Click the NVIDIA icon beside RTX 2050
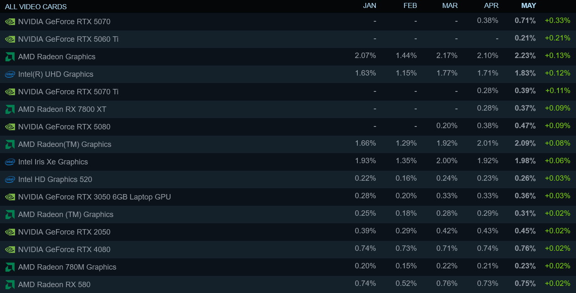 tap(10, 232)
